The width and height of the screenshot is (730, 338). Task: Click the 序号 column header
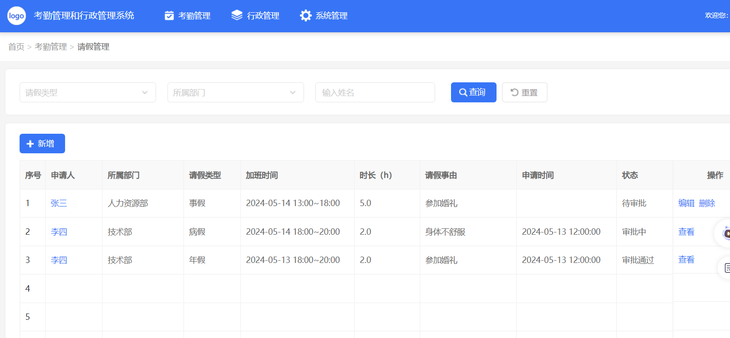pyautogui.click(x=33, y=175)
